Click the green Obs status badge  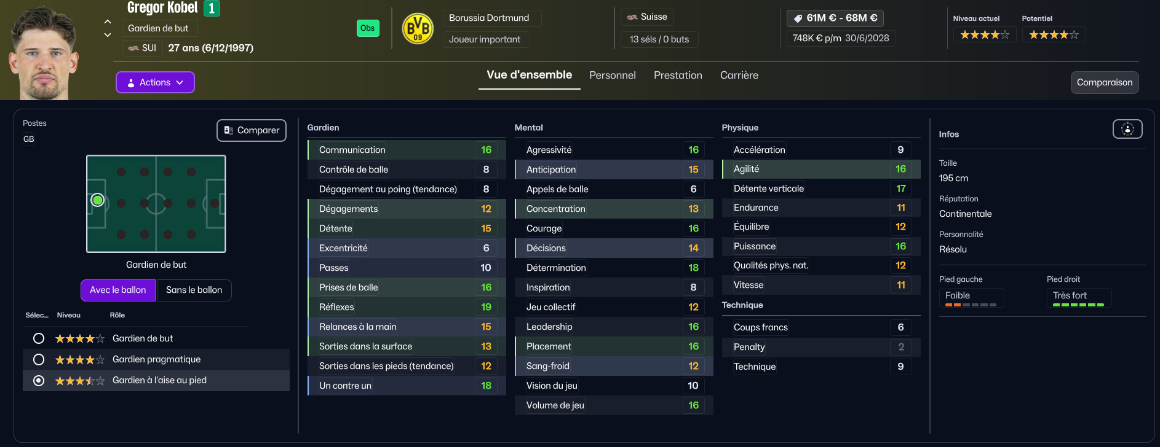tap(368, 28)
